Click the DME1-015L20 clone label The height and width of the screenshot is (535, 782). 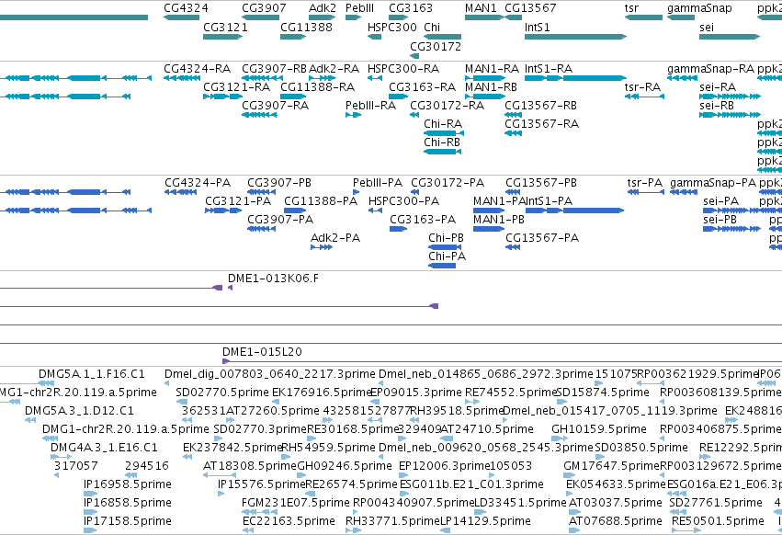[262, 352]
